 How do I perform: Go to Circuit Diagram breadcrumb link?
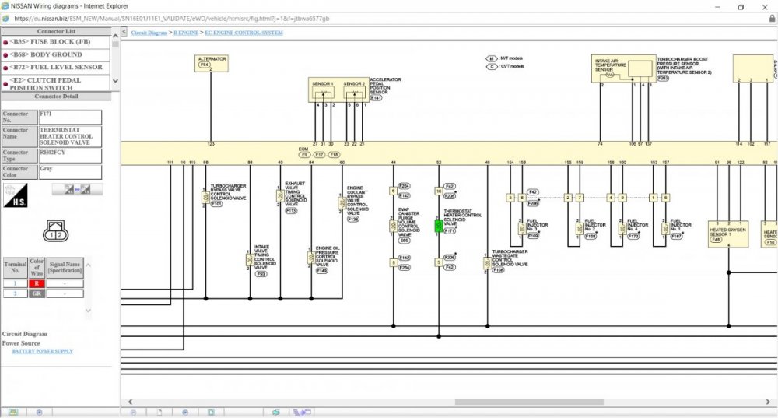coord(149,33)
